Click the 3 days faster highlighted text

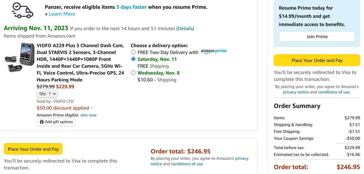click(131, 7)
